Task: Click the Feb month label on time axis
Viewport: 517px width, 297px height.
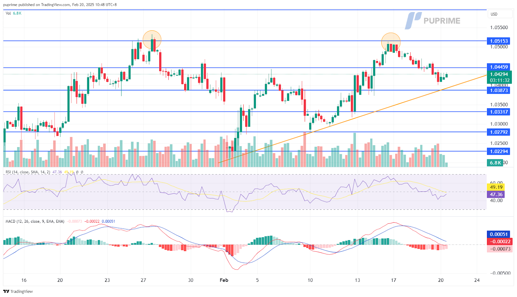Action: click(224, 280)
